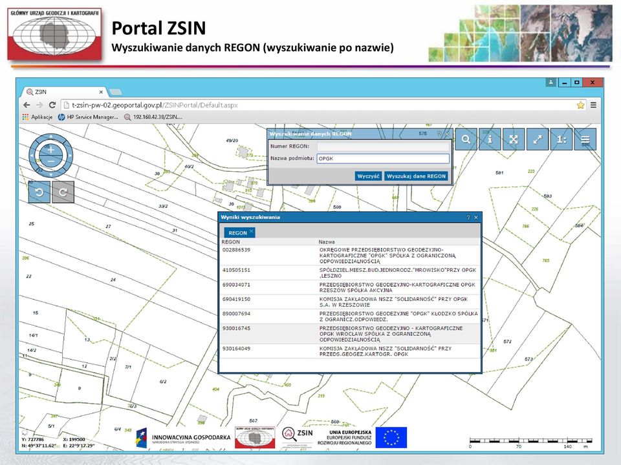The image size is (621, 465).
Task: Open the browser main menu
Action: (593, 105)
